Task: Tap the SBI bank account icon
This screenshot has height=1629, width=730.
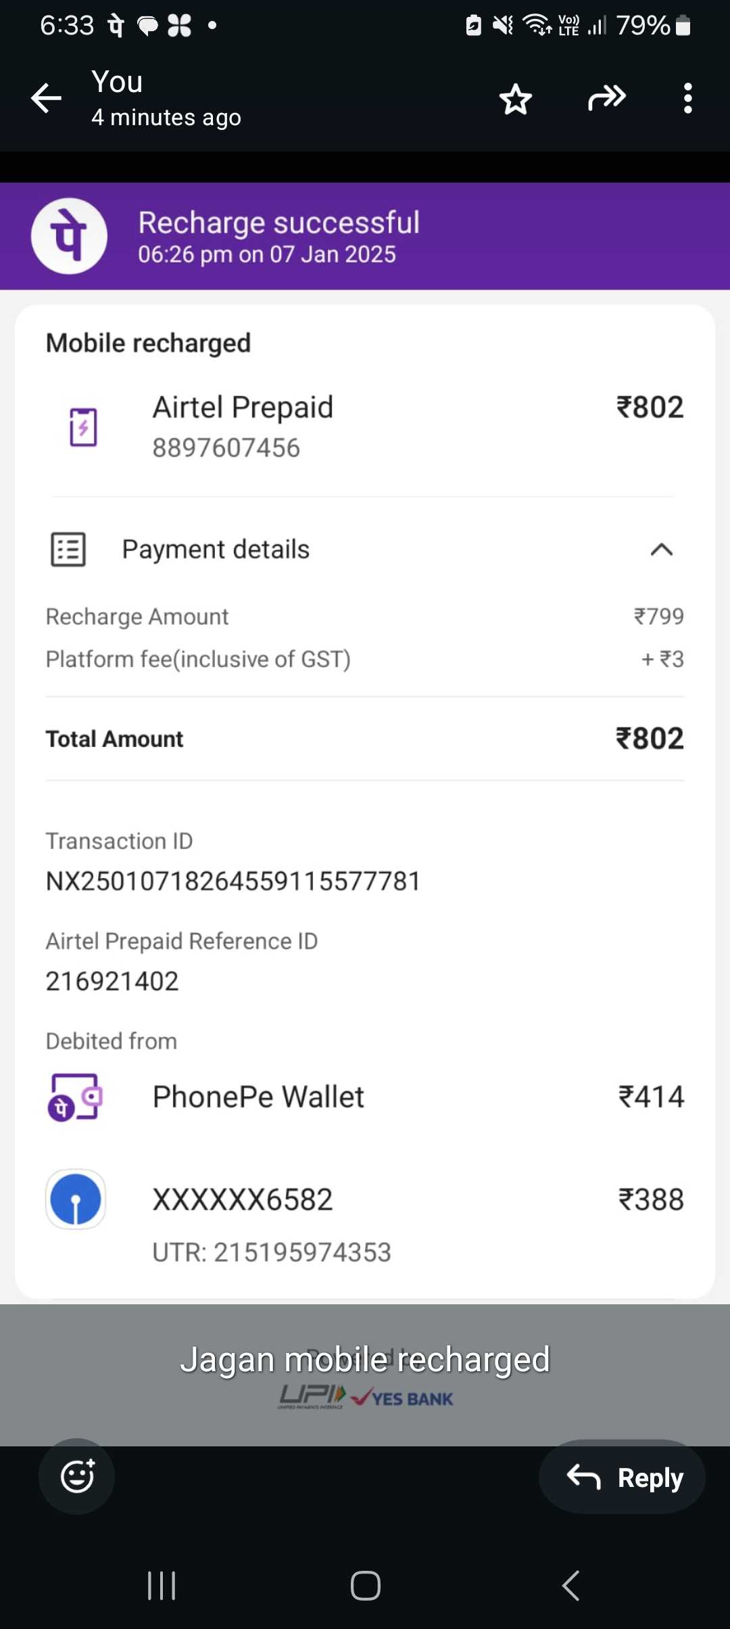Action: click(x=76, y=1199)
